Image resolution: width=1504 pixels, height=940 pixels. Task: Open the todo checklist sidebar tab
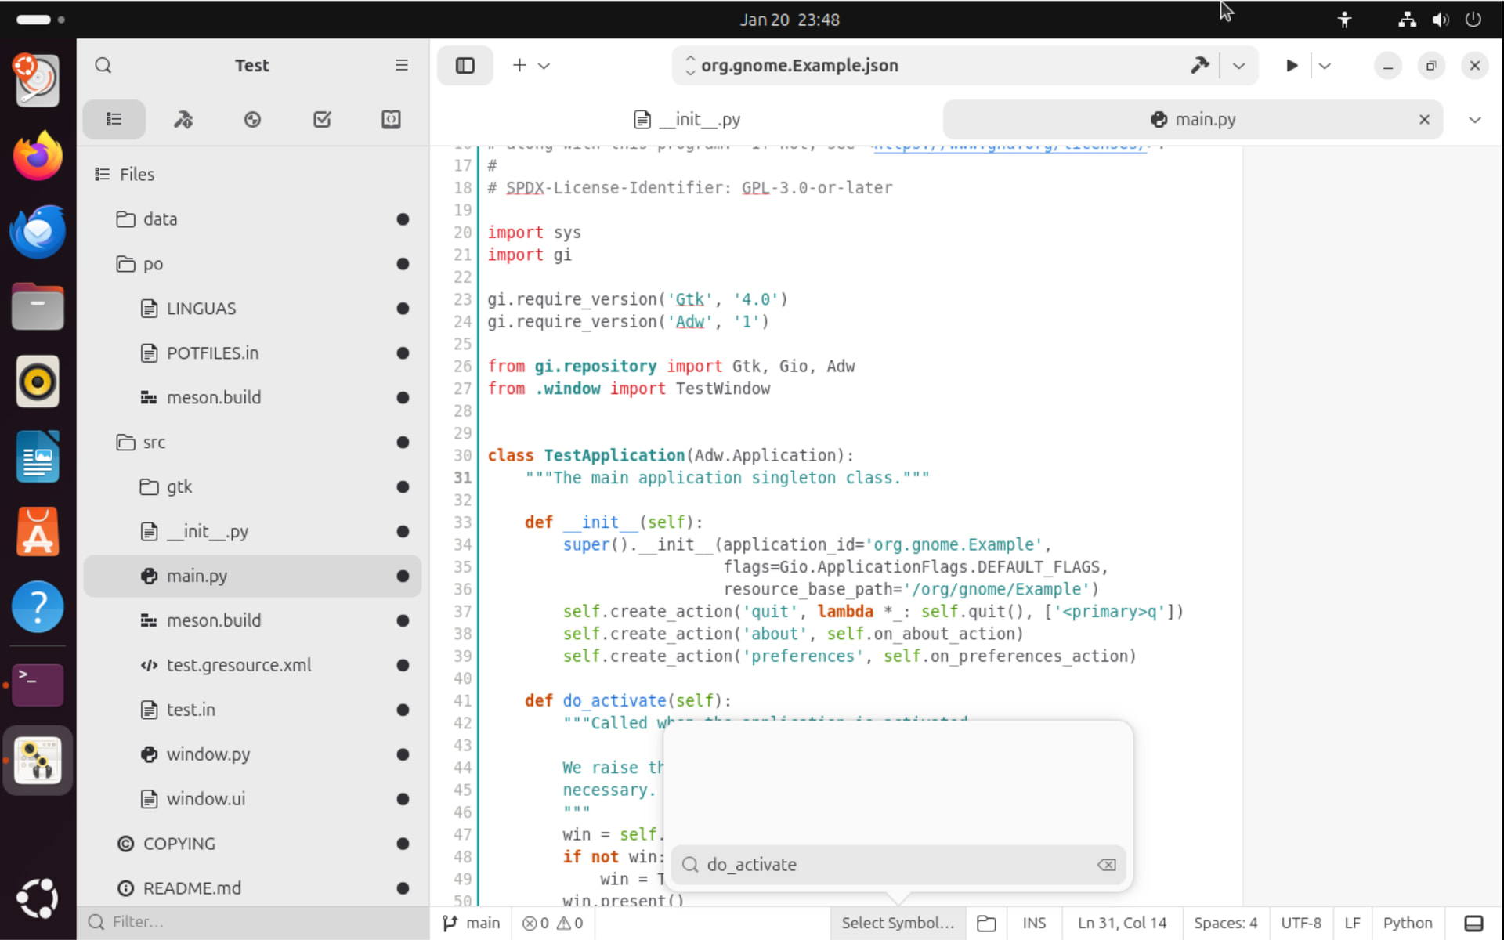pos(322,120)
